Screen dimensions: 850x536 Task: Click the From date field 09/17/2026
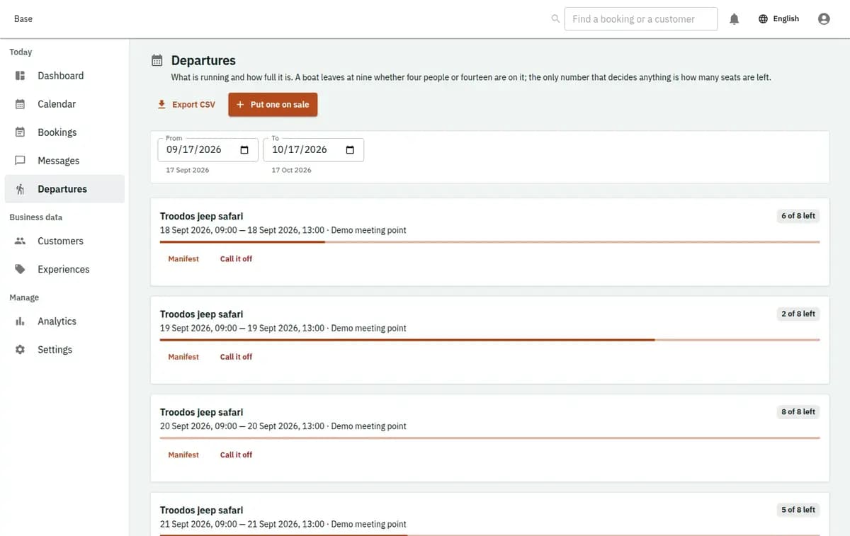208,150
